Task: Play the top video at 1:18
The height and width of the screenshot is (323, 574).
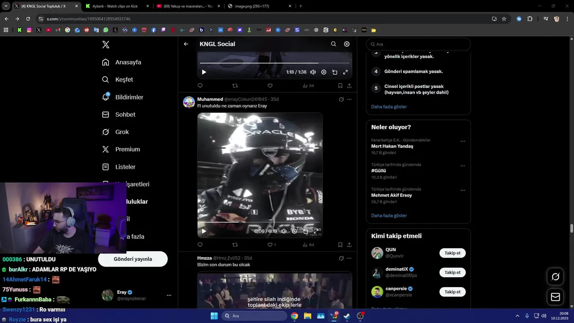Action: click(204, 72)
